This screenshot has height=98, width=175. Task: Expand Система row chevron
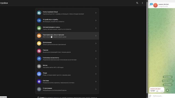click(96, 82)
